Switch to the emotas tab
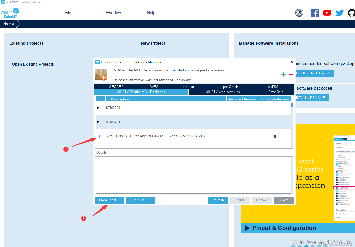 [188, 87]
